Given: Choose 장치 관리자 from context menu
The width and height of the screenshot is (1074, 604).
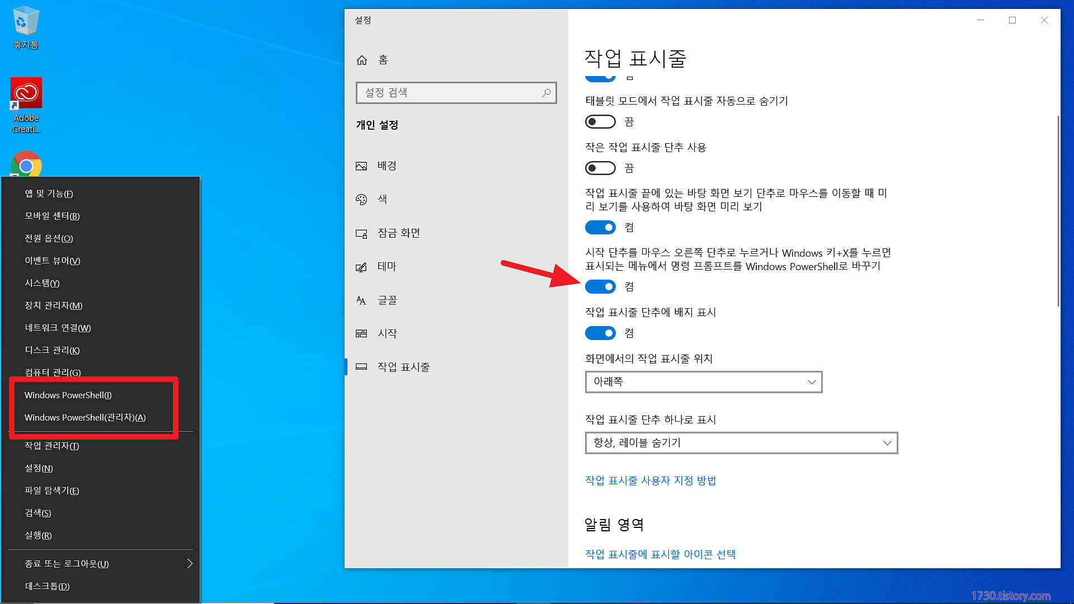Looking at the screenshot, I should pos(54,305).
